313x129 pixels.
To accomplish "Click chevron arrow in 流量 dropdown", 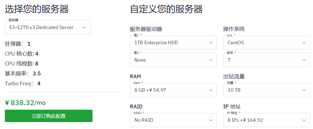I will [304, 90].
